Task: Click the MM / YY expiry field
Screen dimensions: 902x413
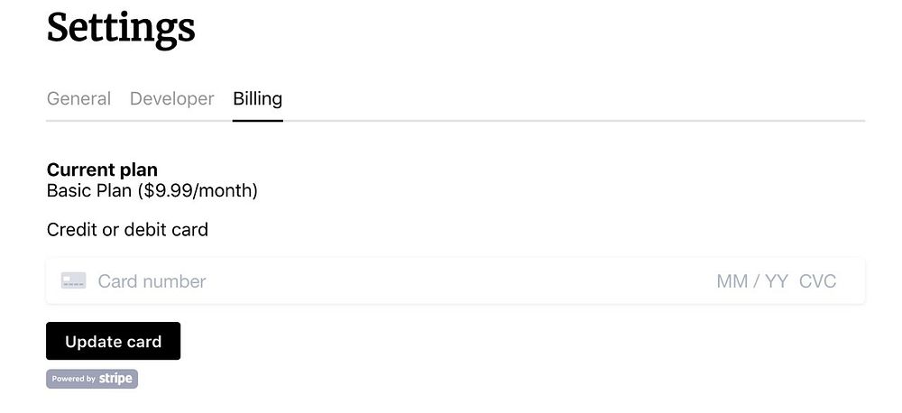Action: (752, 281)
